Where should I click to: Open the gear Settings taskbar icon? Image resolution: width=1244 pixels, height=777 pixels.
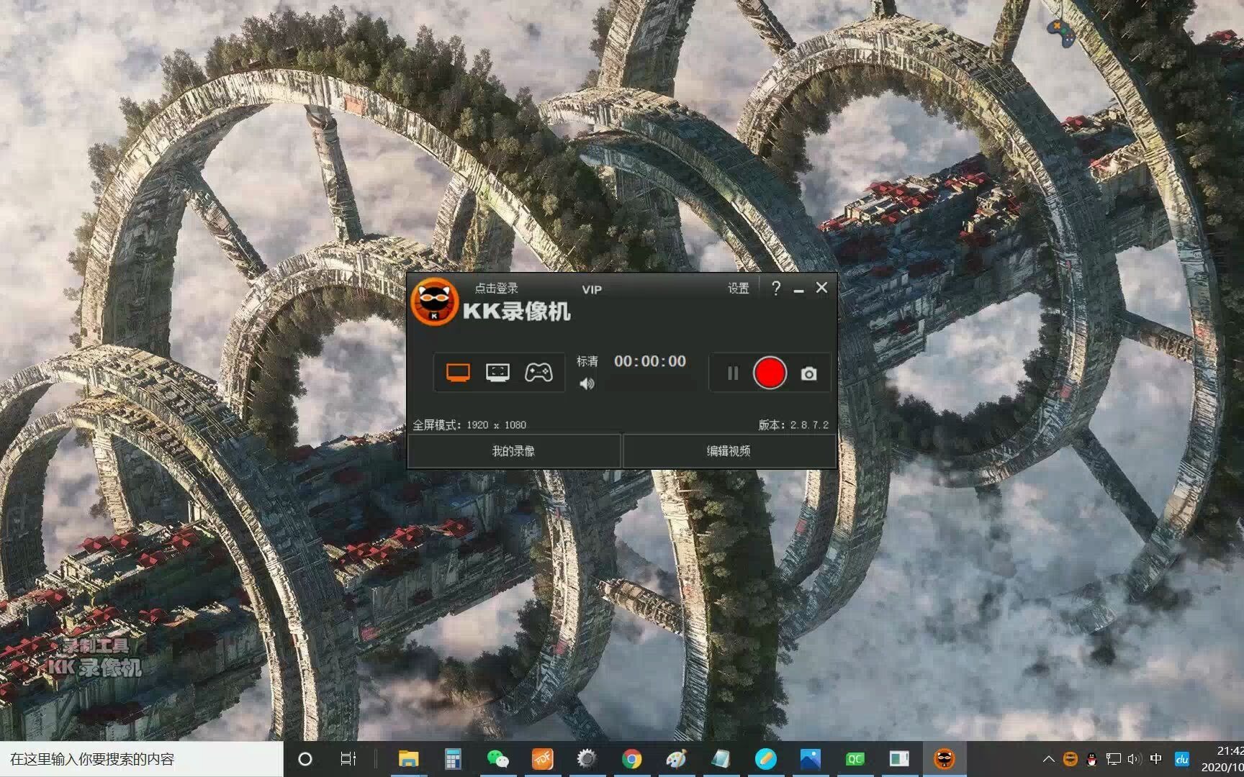tap(587, 759)
